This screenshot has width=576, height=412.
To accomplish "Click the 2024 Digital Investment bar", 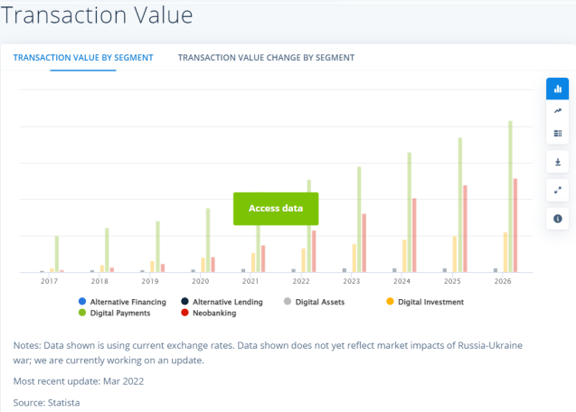I will (405, 256).
